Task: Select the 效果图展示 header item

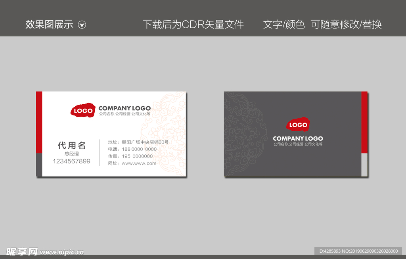Action: [x=49, y=24]
